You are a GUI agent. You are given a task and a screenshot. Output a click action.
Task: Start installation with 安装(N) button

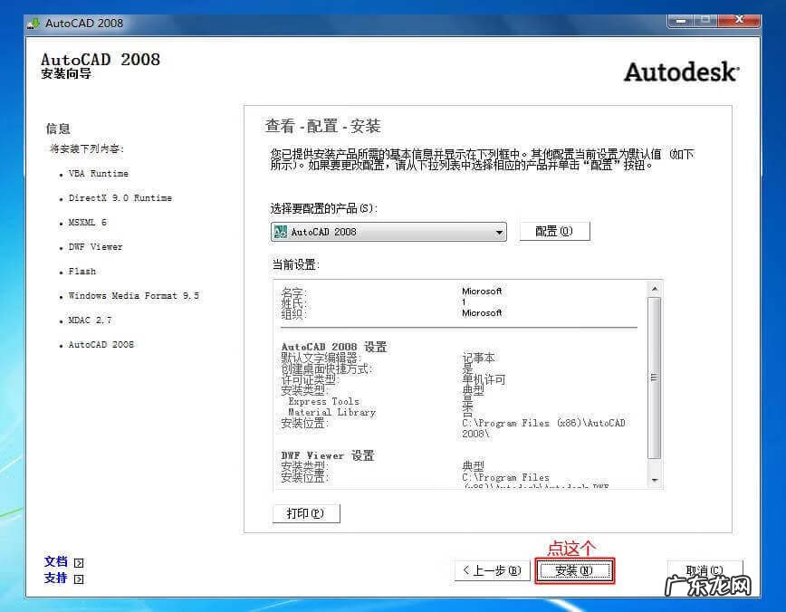point(574,570)
